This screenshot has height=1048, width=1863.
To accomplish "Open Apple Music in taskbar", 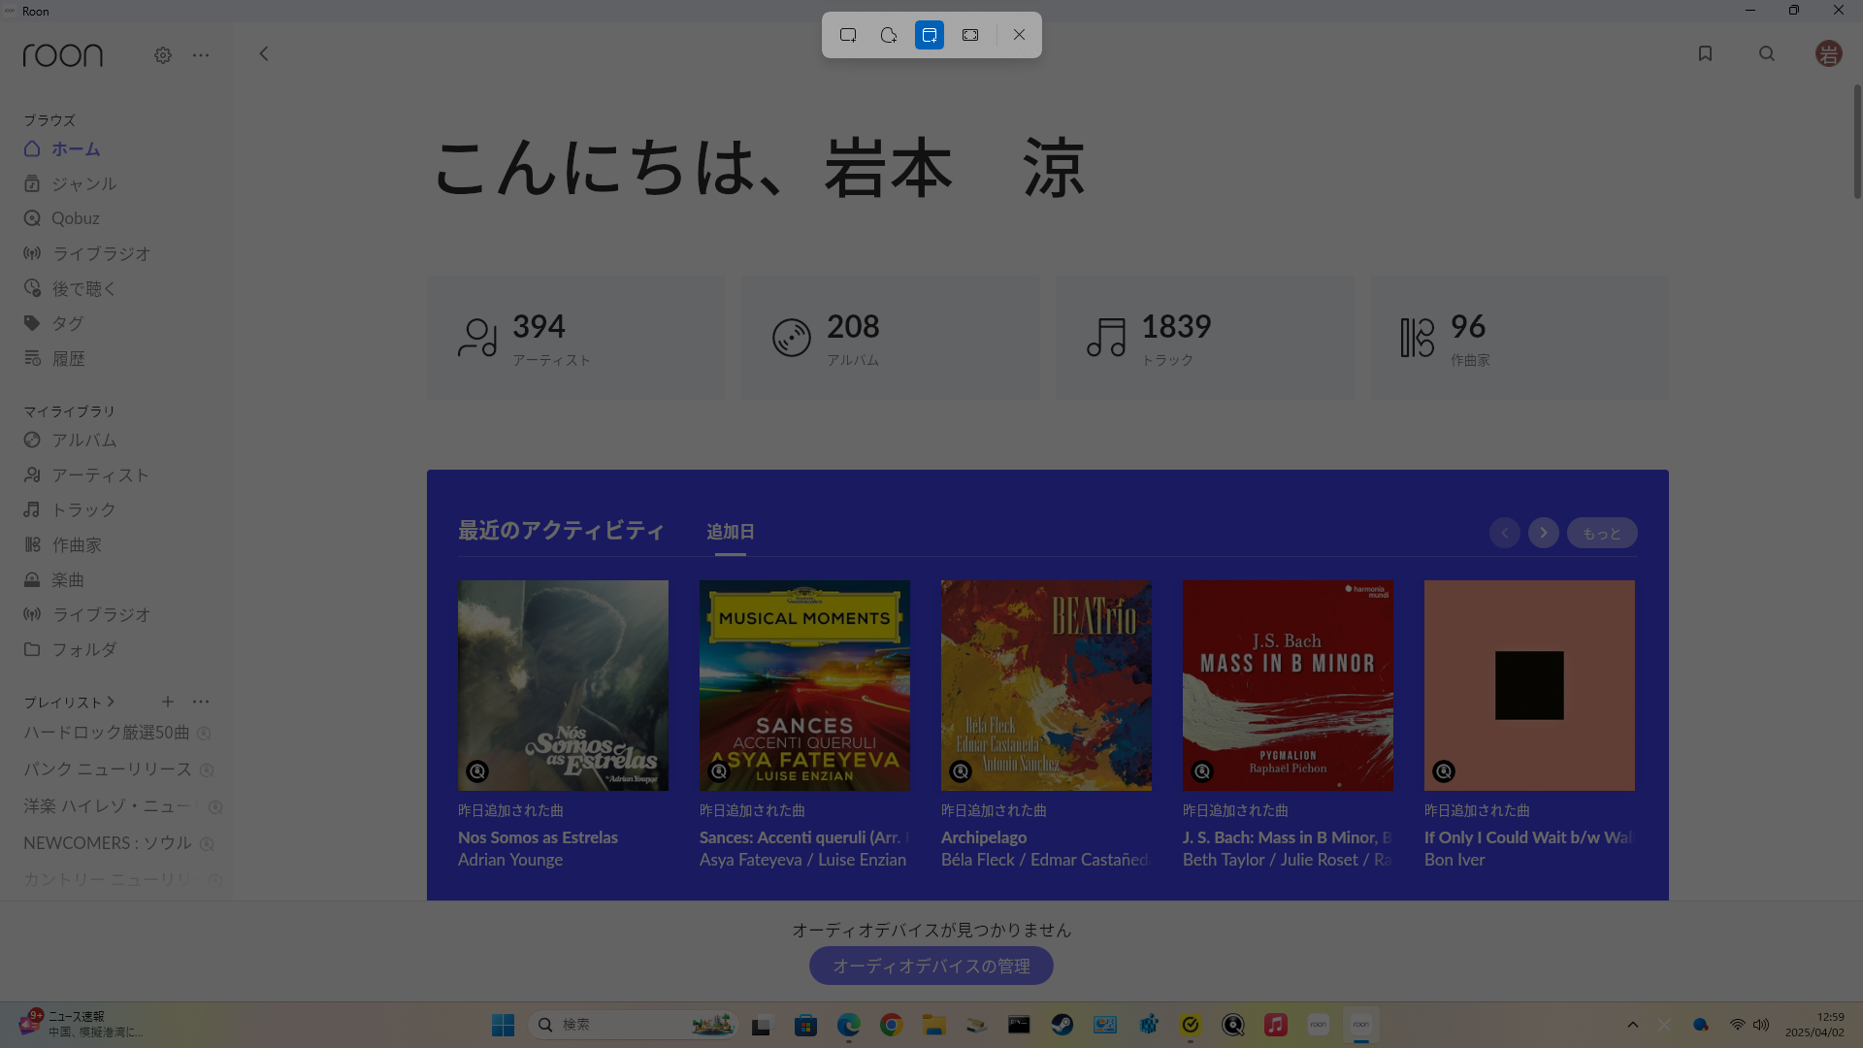I will tap(1276, 1025).
